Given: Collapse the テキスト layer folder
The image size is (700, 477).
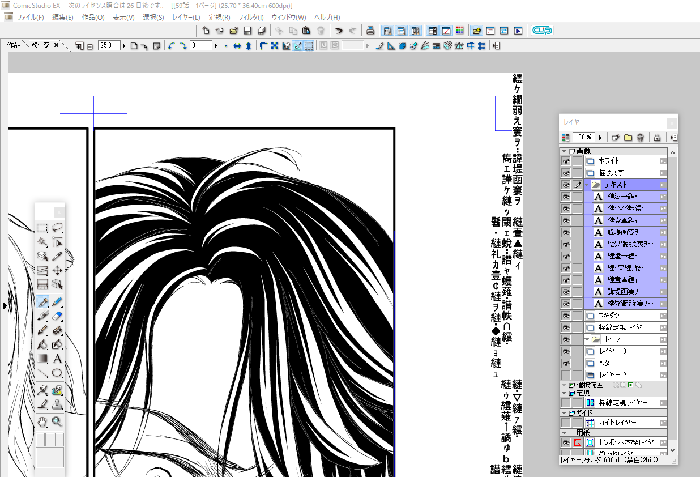Looking at the screenshot, I should coord(587,185).
